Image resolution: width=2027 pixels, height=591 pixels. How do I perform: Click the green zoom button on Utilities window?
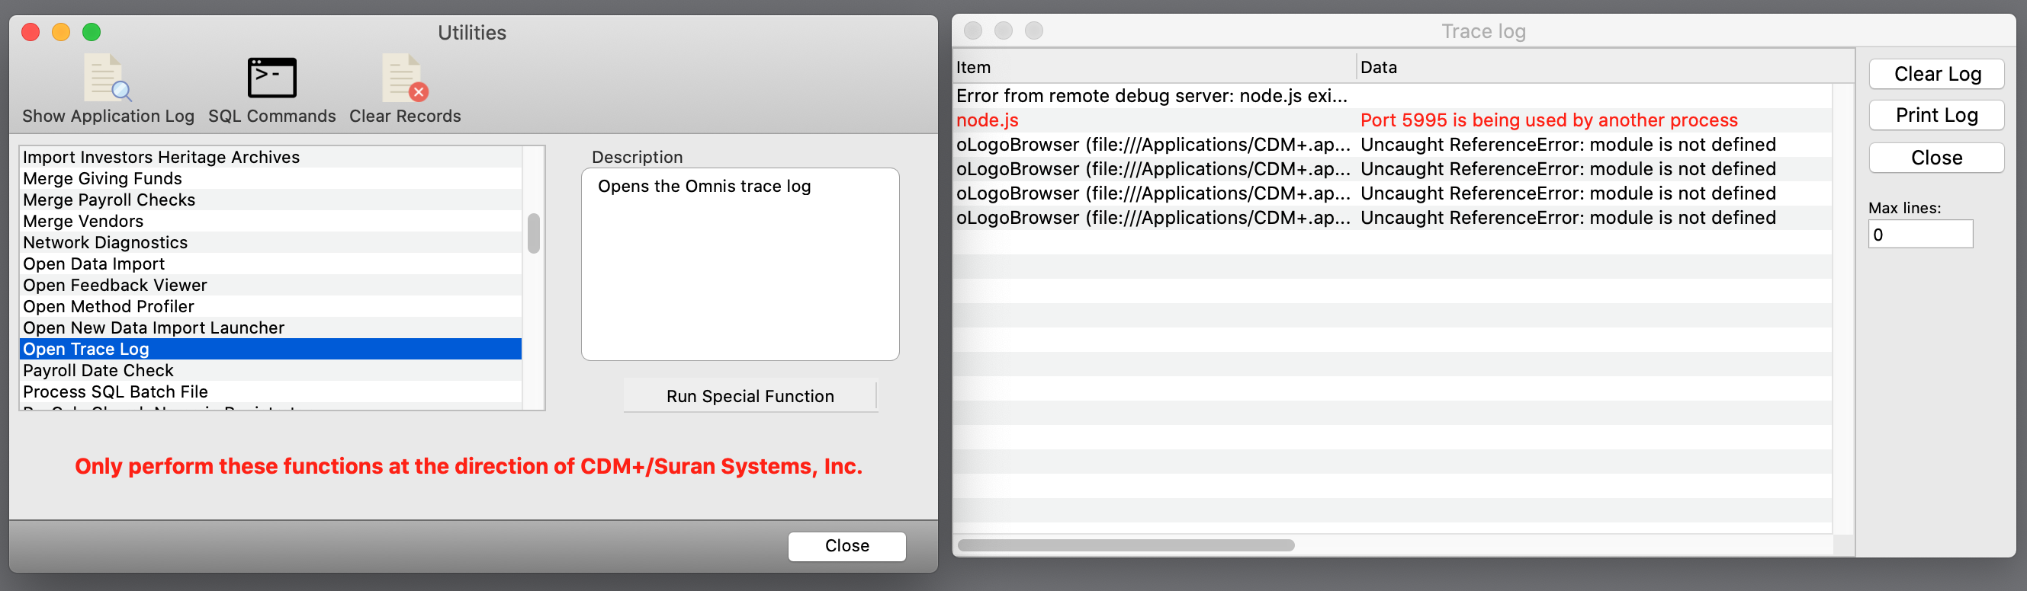(92, 32)
